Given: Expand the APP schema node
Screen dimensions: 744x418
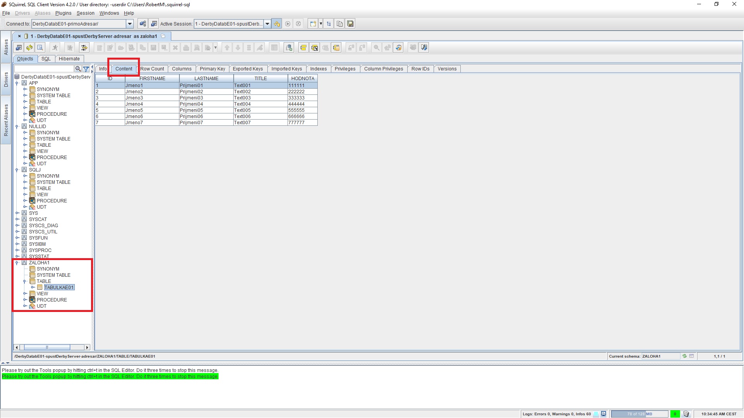Looking at the screenshot, I should [17, 83].
